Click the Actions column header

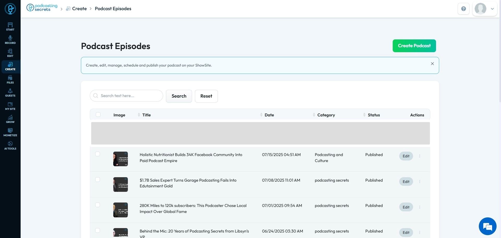coord(417,115)
